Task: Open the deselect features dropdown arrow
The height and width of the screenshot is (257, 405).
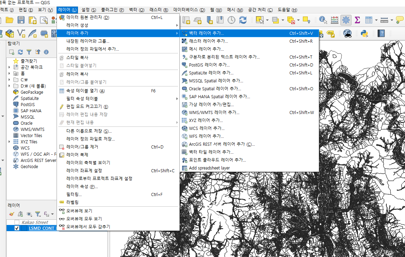Action: click(x=298, y=20)
